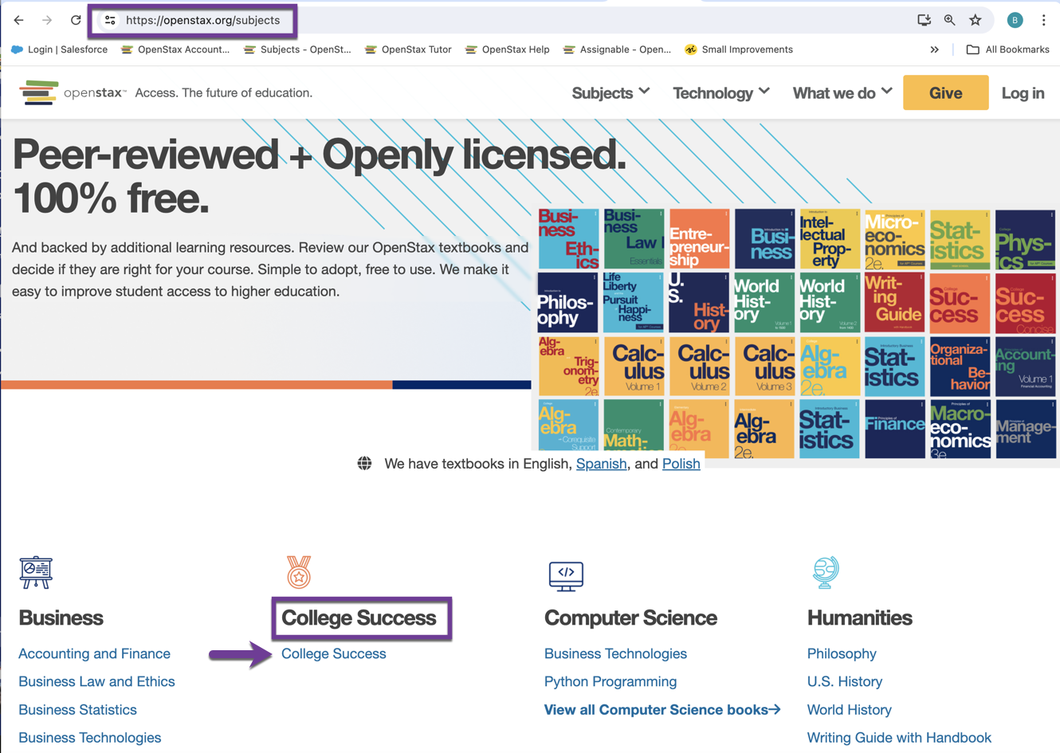Open the OpenStax Tutor bookmark
This screenshot has width=1060, height=753.
coord(412,49)
